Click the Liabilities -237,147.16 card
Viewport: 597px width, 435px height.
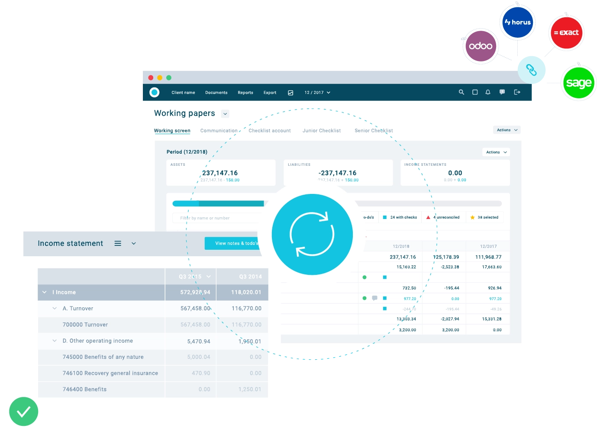tap(338, 173)
